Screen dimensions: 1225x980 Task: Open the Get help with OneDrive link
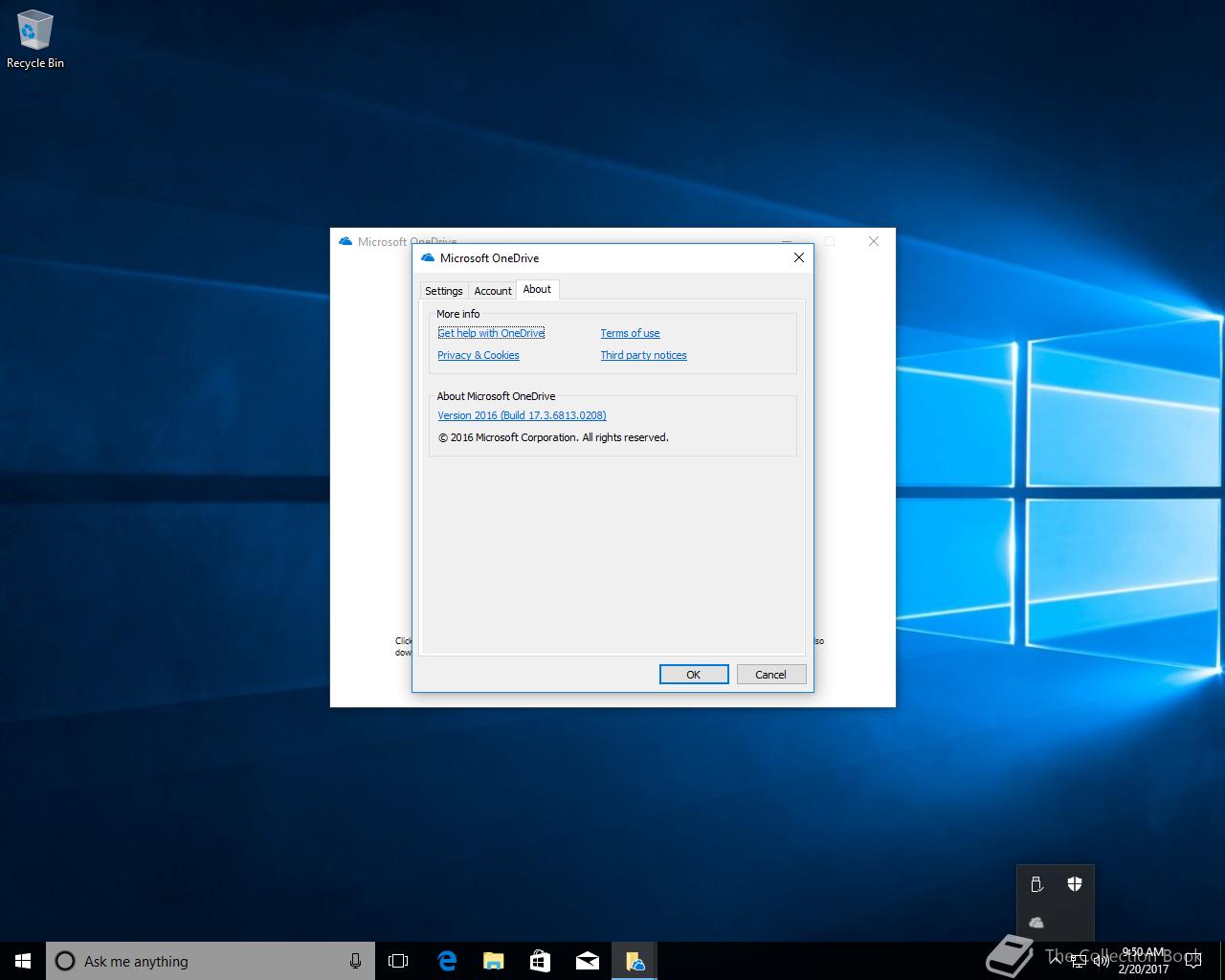coord(491,333)
